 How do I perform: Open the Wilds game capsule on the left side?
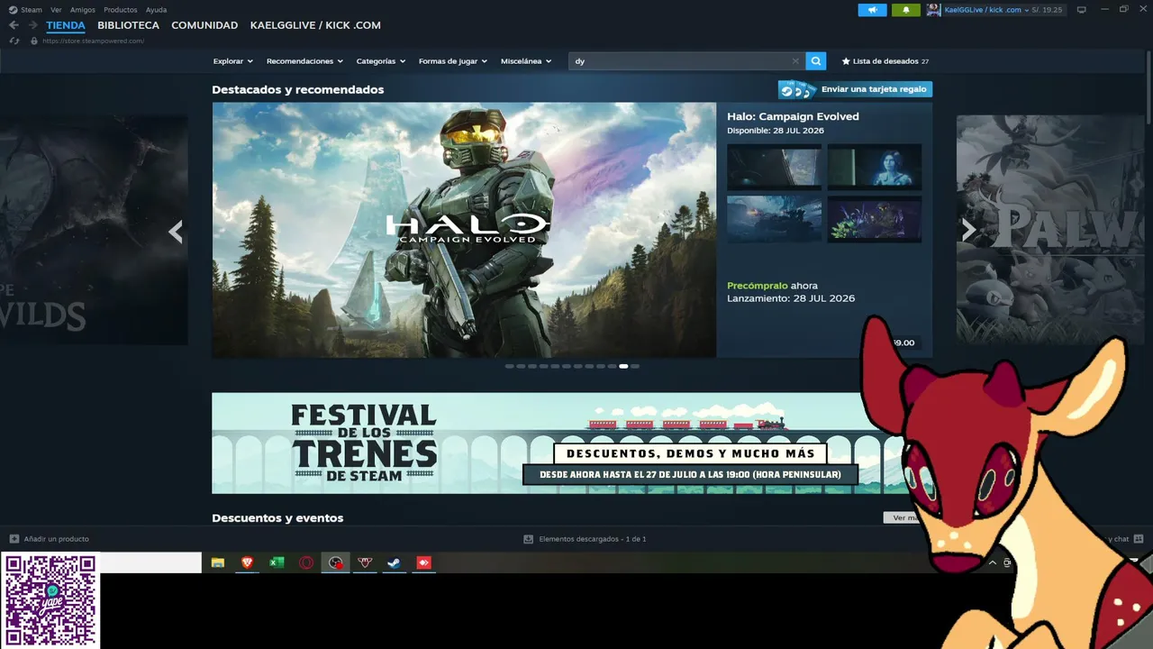[94, 230]
